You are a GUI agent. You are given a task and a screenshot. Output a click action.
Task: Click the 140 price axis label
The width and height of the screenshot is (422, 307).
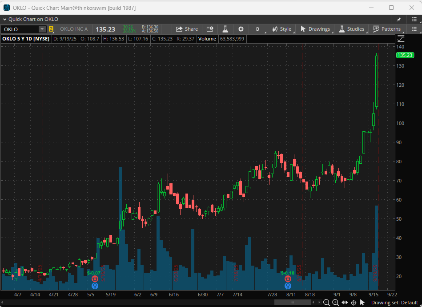(x=400, y=47)
